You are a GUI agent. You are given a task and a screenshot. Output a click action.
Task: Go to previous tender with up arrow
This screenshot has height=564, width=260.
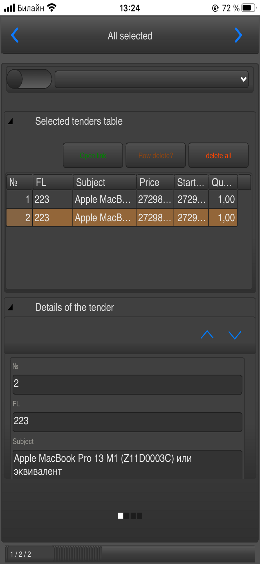[x=207, y=335]
